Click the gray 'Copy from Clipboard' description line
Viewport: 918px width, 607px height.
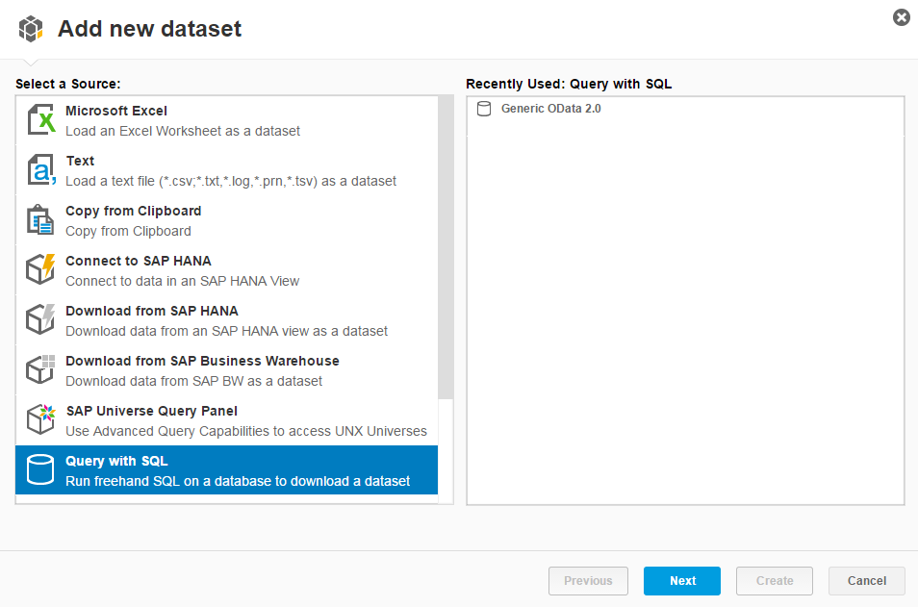coord(128,231)
